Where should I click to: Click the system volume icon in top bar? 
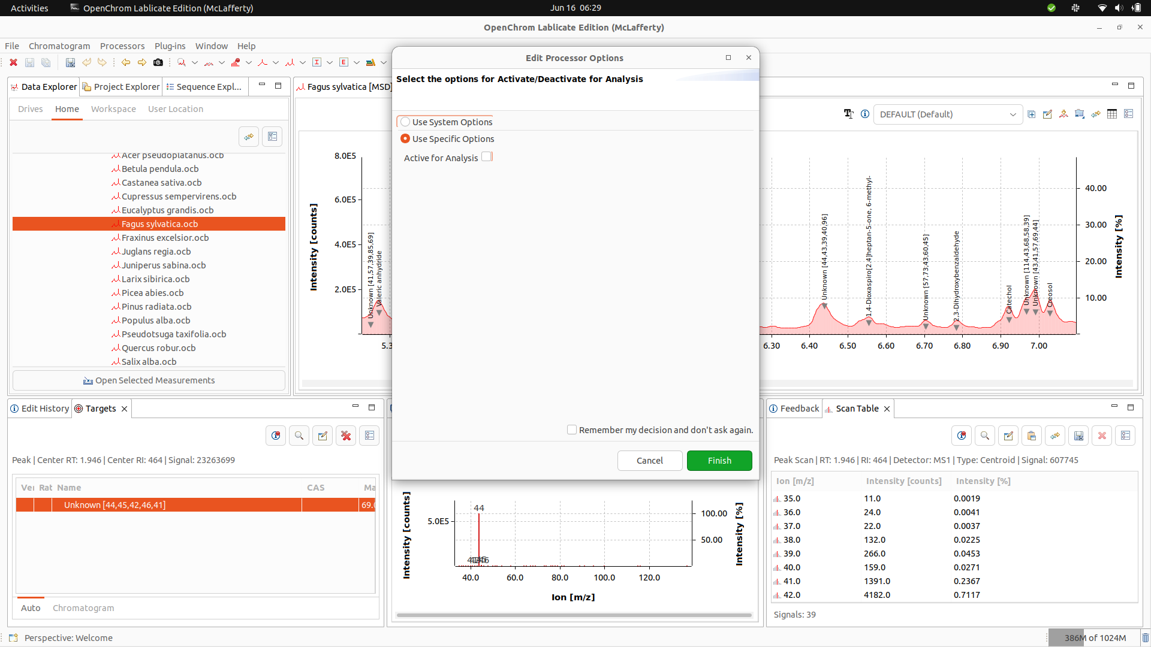point(1119,8)
